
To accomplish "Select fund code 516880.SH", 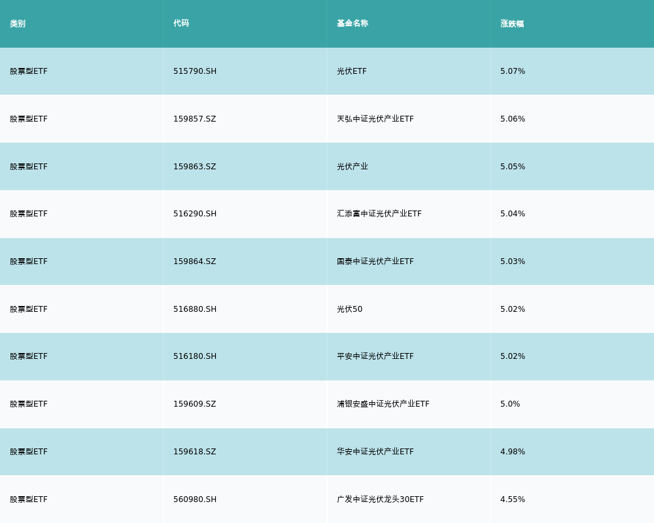I will click(x=195, y=309).
